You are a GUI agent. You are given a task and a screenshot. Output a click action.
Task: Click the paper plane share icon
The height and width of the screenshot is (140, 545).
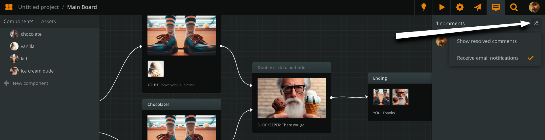pyautogui.click(x=478, y=7)
